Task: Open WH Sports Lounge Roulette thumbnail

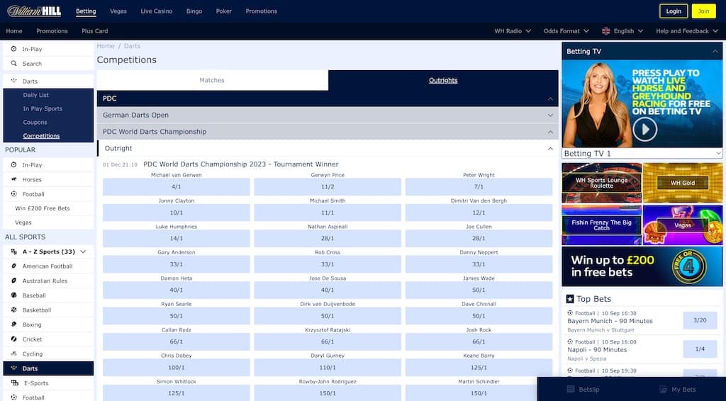Action: click(x=601, y=183)
